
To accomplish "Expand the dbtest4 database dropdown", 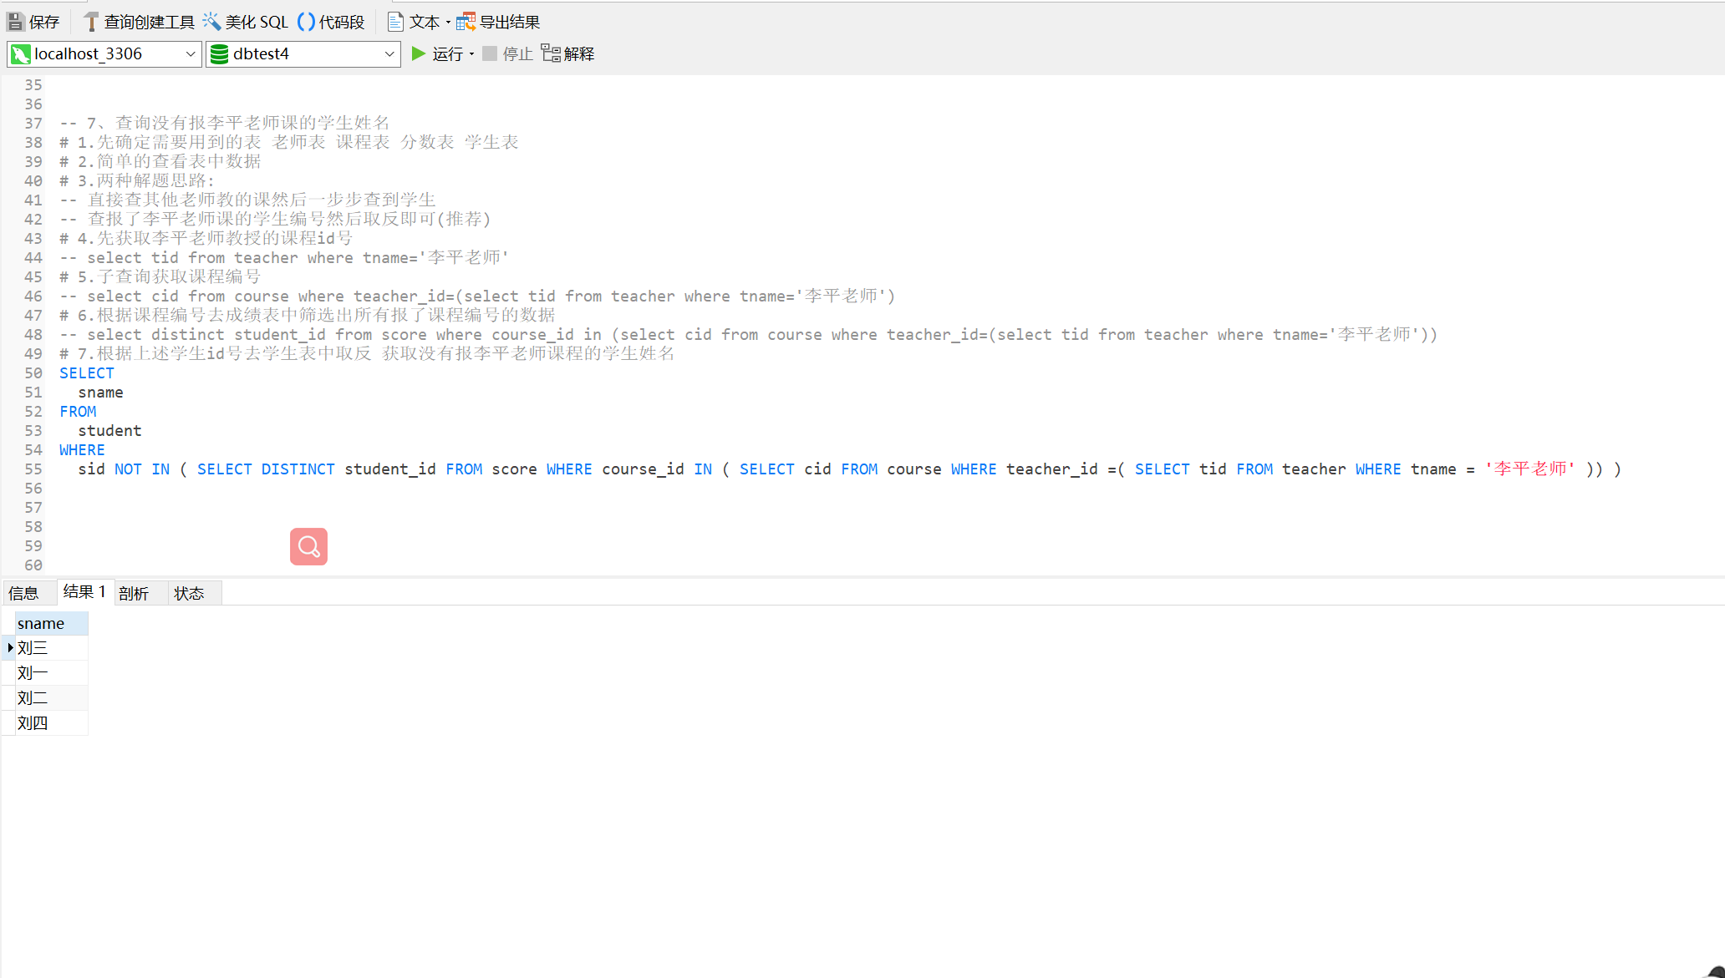I will tap(389, 53).
